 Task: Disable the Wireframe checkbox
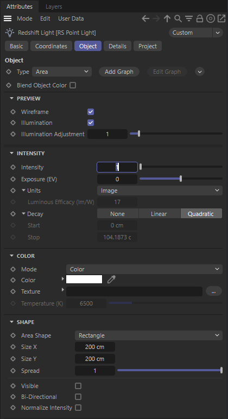(91, 112)
